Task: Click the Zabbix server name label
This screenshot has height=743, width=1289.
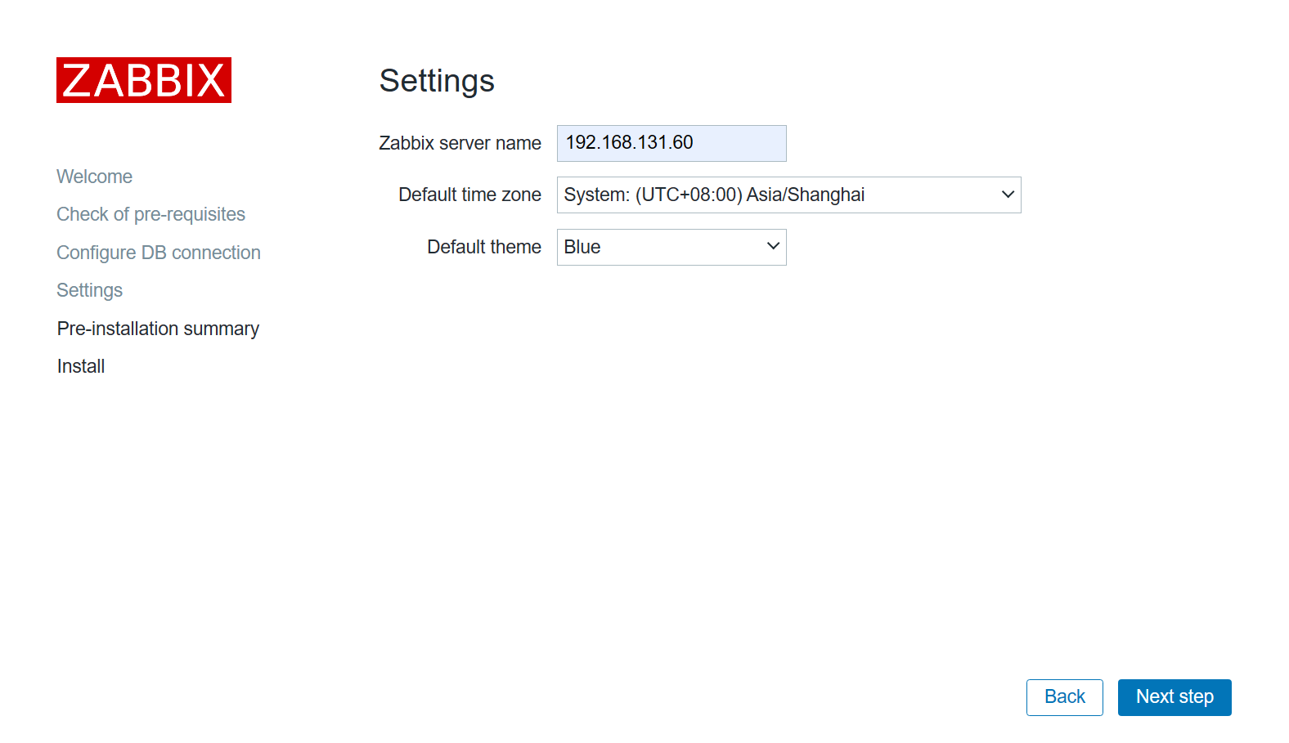Action: pos(460,143)
